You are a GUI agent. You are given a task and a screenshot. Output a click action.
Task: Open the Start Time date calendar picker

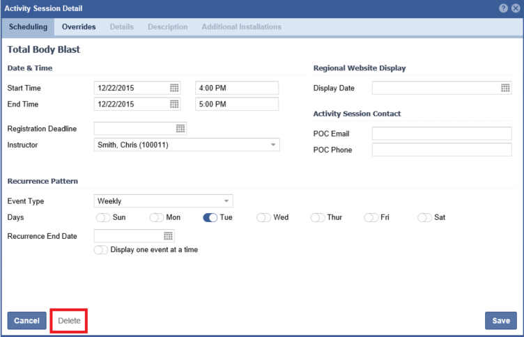click(174, 88)
